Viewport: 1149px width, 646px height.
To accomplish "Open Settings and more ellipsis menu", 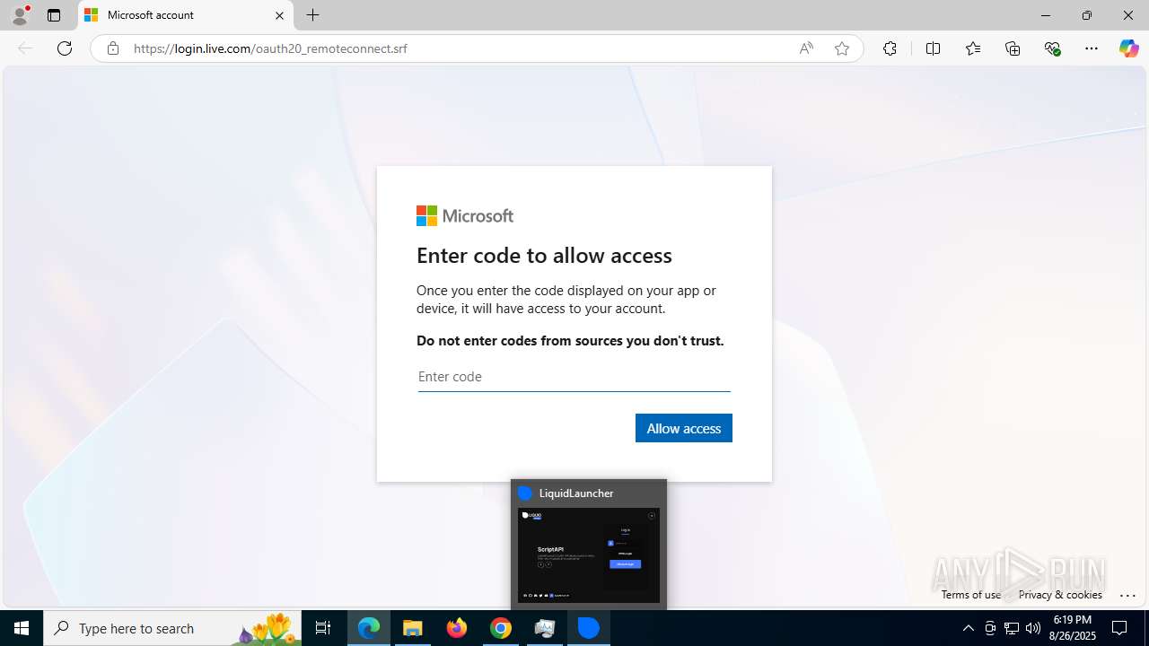I will coord(1092,48).
